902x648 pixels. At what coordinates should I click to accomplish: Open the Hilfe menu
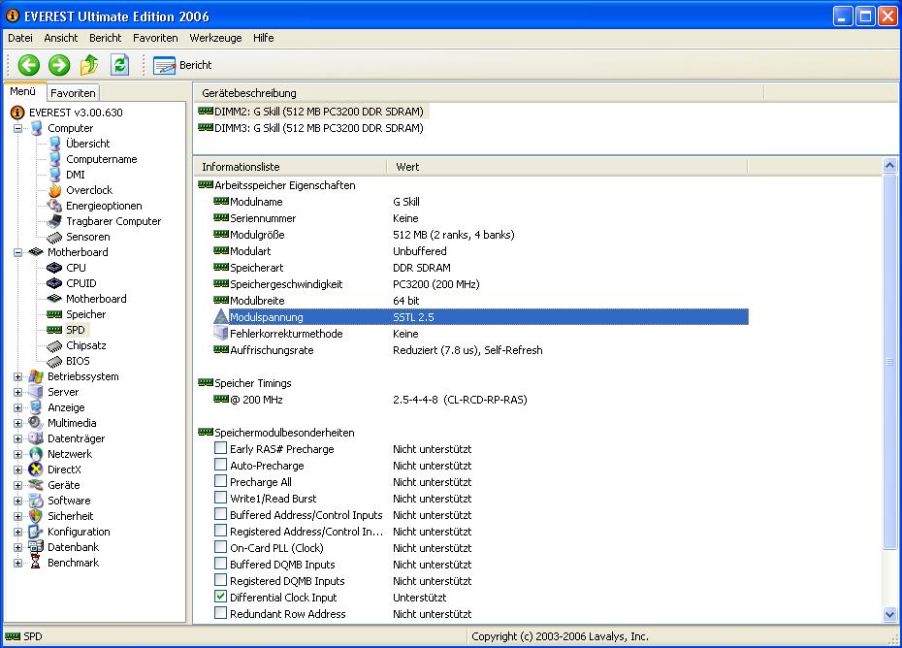(263, 38)
